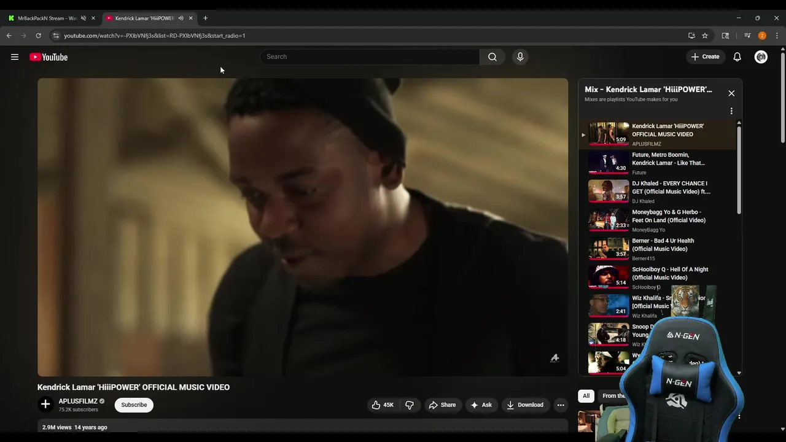This screenshot has width=786, height=442.
Task: Open the notifications bell
Action: (x=737, y=57)
